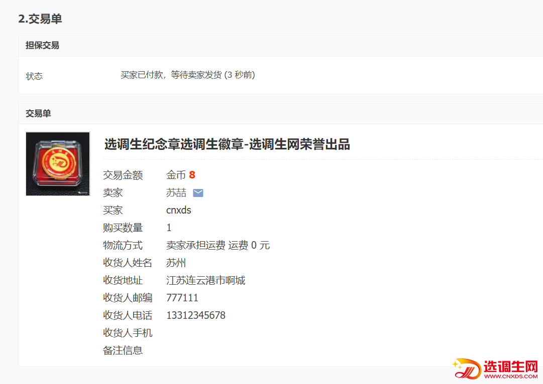The width and height of the screenshot is (543, 384).
Task: Click the 状态 label
Action: click(x=34, y=76)
